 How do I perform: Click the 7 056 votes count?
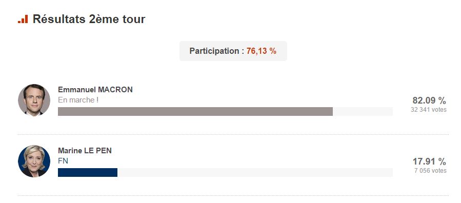pyautogui.click(x=430, y=171)
